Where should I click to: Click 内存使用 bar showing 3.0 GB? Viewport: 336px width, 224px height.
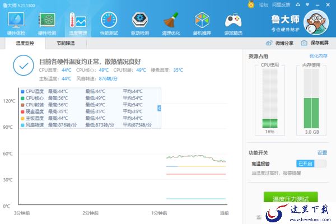click(311, 99)
